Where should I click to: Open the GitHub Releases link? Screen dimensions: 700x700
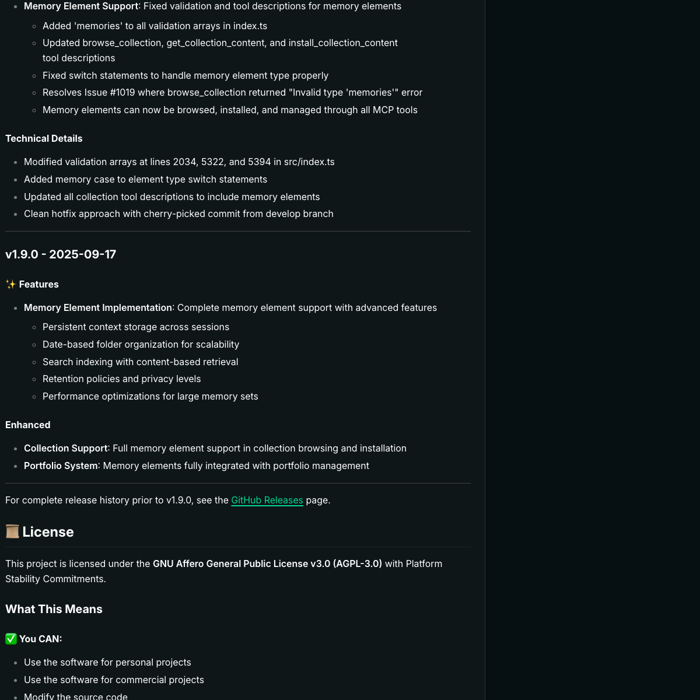(267, 501)
